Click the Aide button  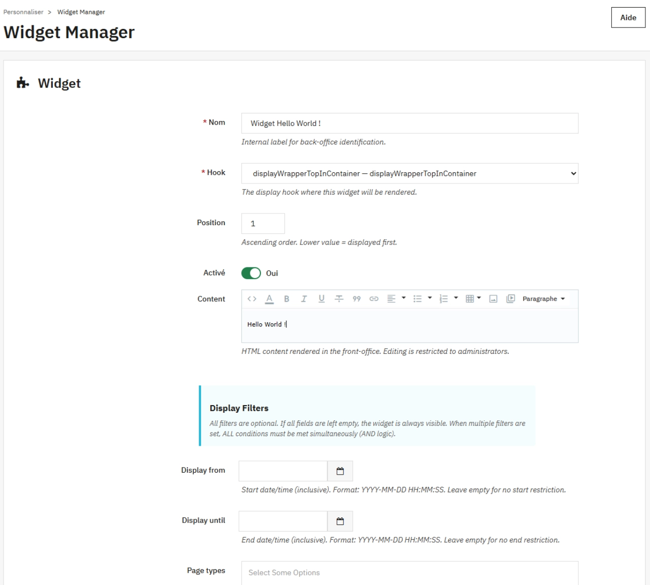pyautogui.click(x=628, y=17)
